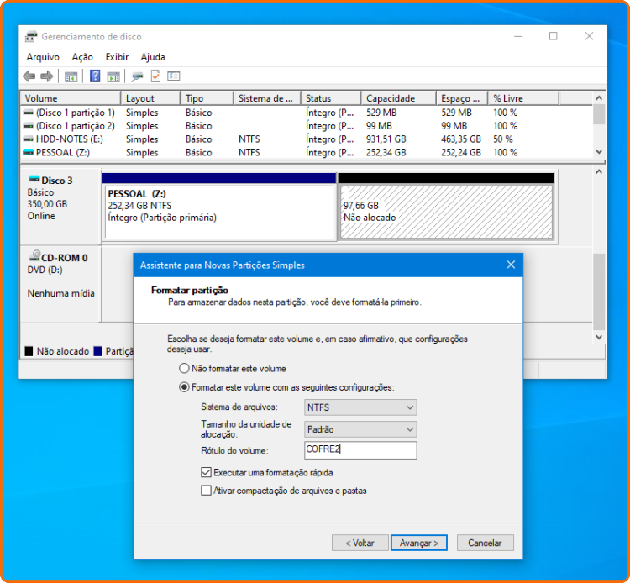Open the Ajuda menu

(x=153, y=57)
